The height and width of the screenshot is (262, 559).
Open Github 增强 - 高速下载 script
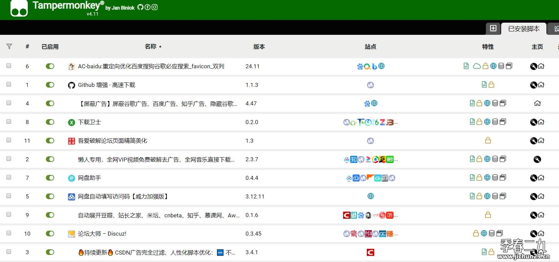tap(107, 85)
